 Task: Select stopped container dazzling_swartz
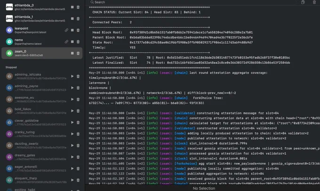point(42,145)
